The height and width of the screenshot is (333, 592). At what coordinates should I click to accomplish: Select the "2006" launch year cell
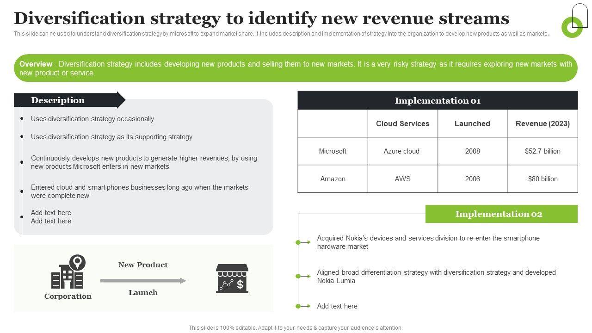pos(472,179)
